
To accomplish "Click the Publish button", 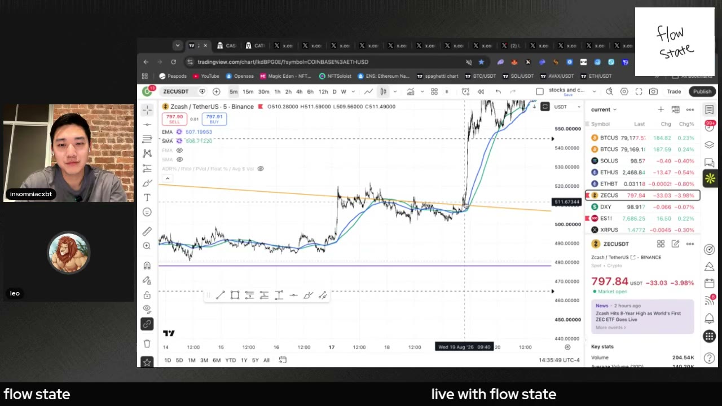I will click(x=702, y=91).
